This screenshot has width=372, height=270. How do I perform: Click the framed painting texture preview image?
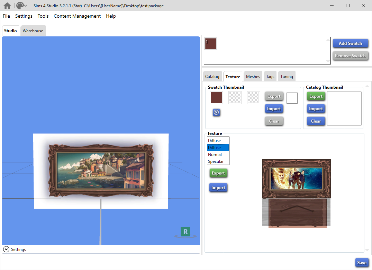[x=296, y=178]
